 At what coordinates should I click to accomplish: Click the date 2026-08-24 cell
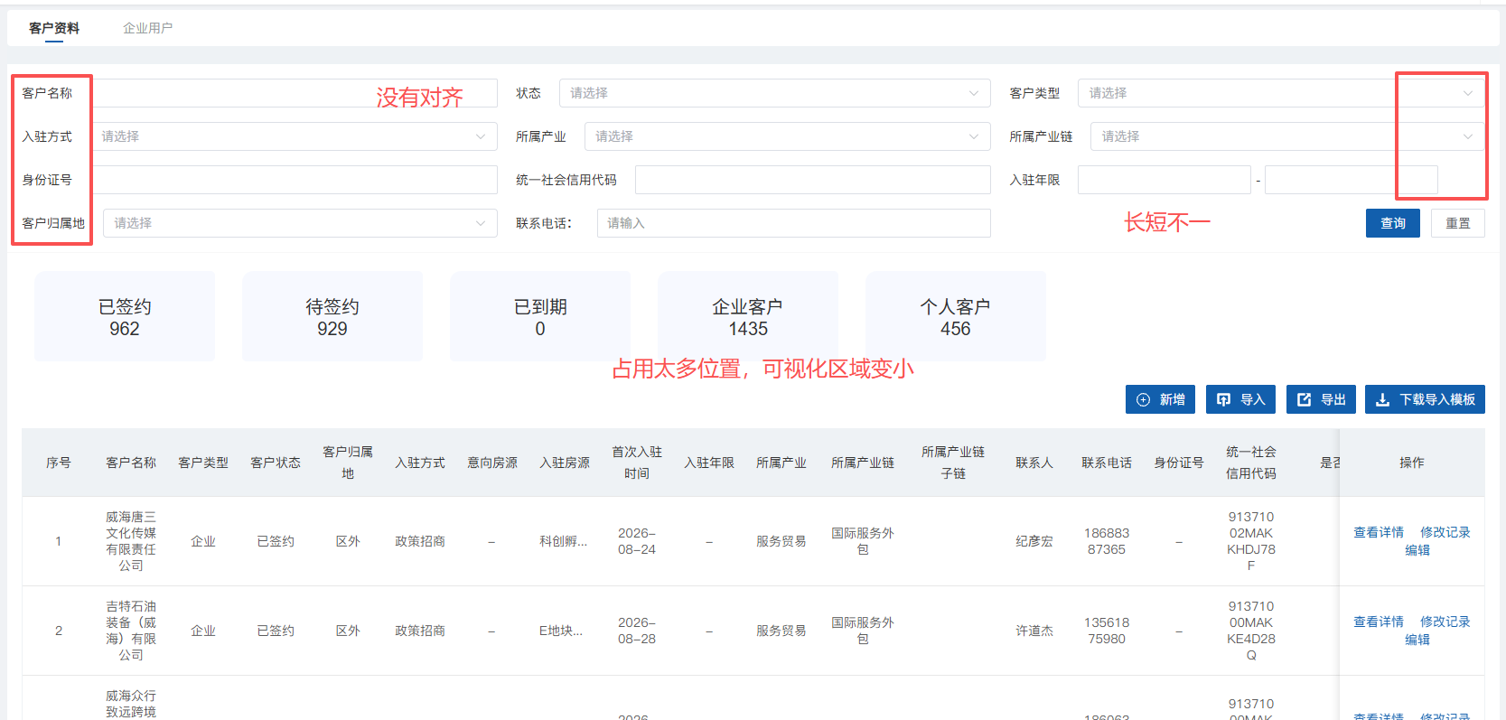637,541
